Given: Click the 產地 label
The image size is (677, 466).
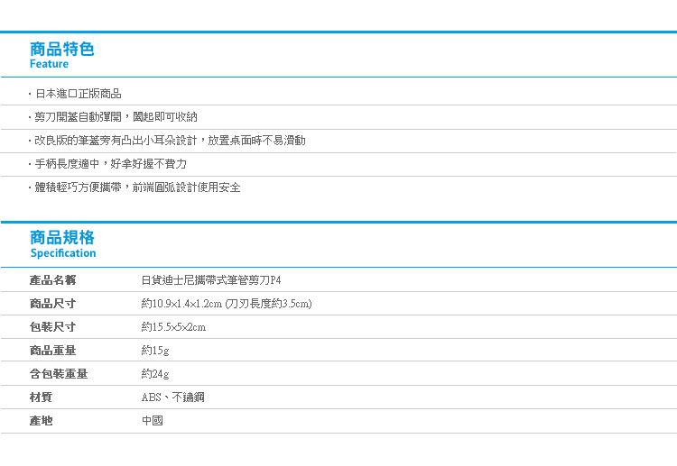Looking at the screenshot, I should [x=41, y=420].
